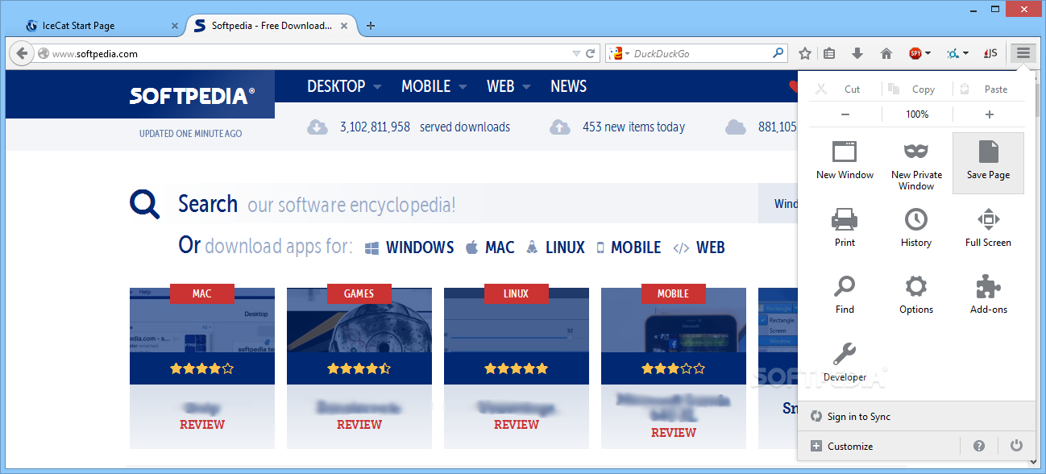
Task: Open the Developer wrench menu
Action: click(x=845, y=362)
